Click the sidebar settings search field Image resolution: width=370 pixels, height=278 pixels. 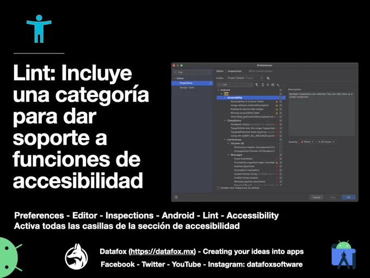(192, 72)
